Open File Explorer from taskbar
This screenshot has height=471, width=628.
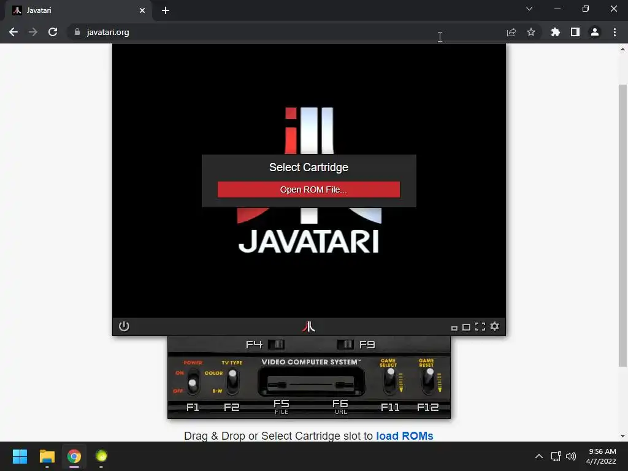[47, 456]
